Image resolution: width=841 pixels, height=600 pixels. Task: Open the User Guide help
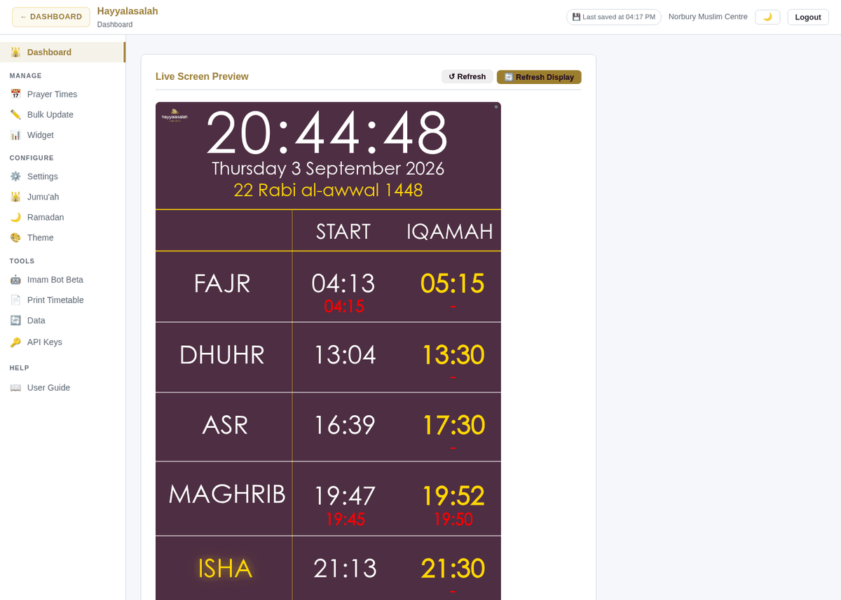click(x=62, y=387)
